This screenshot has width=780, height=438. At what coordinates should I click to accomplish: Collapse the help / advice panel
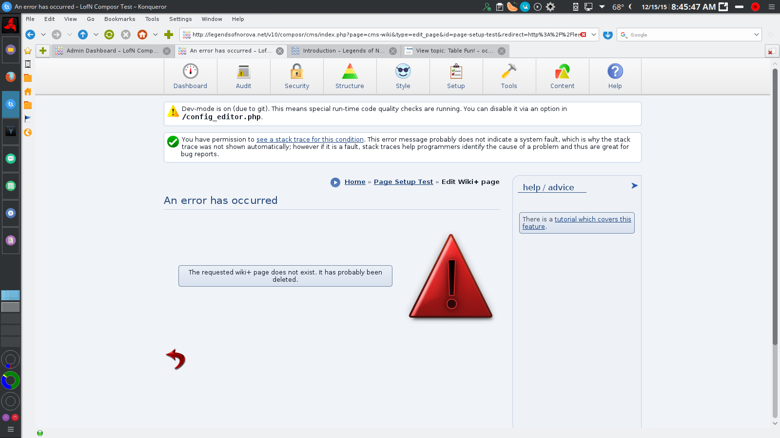pos(634,186)
